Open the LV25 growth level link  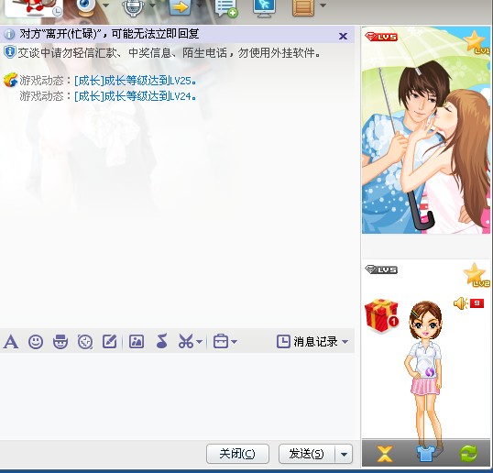click(136, 81)
